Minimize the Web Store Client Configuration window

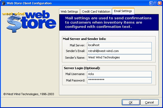[x=147, y=3]
